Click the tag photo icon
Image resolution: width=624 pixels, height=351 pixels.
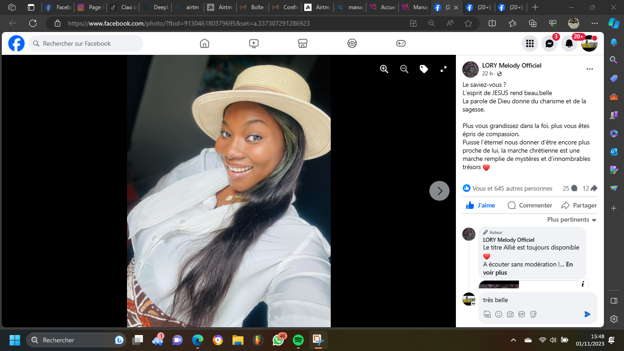pyautogui.click(x=424, y=69)
